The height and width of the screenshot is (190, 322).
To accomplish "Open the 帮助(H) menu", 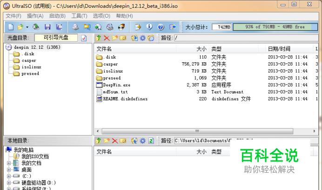I will click(124, 16).
